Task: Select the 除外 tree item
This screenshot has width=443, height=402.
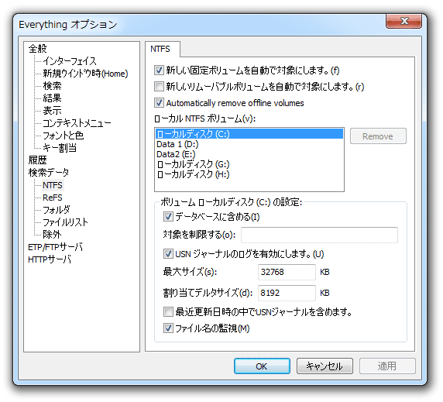Action: pos(52,234)
